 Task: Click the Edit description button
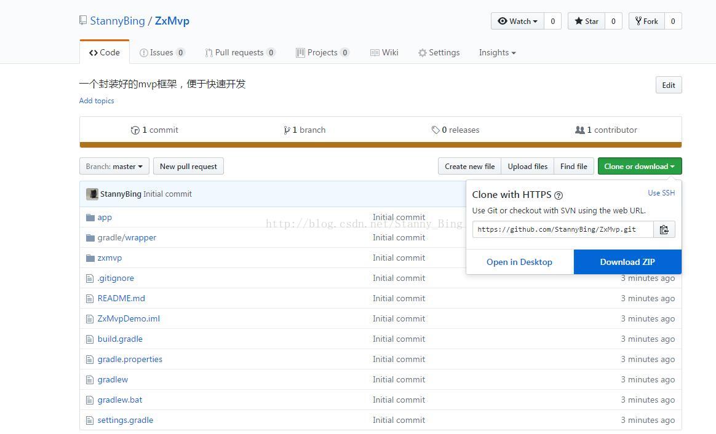pyautogui.click(x=669, y=85)
